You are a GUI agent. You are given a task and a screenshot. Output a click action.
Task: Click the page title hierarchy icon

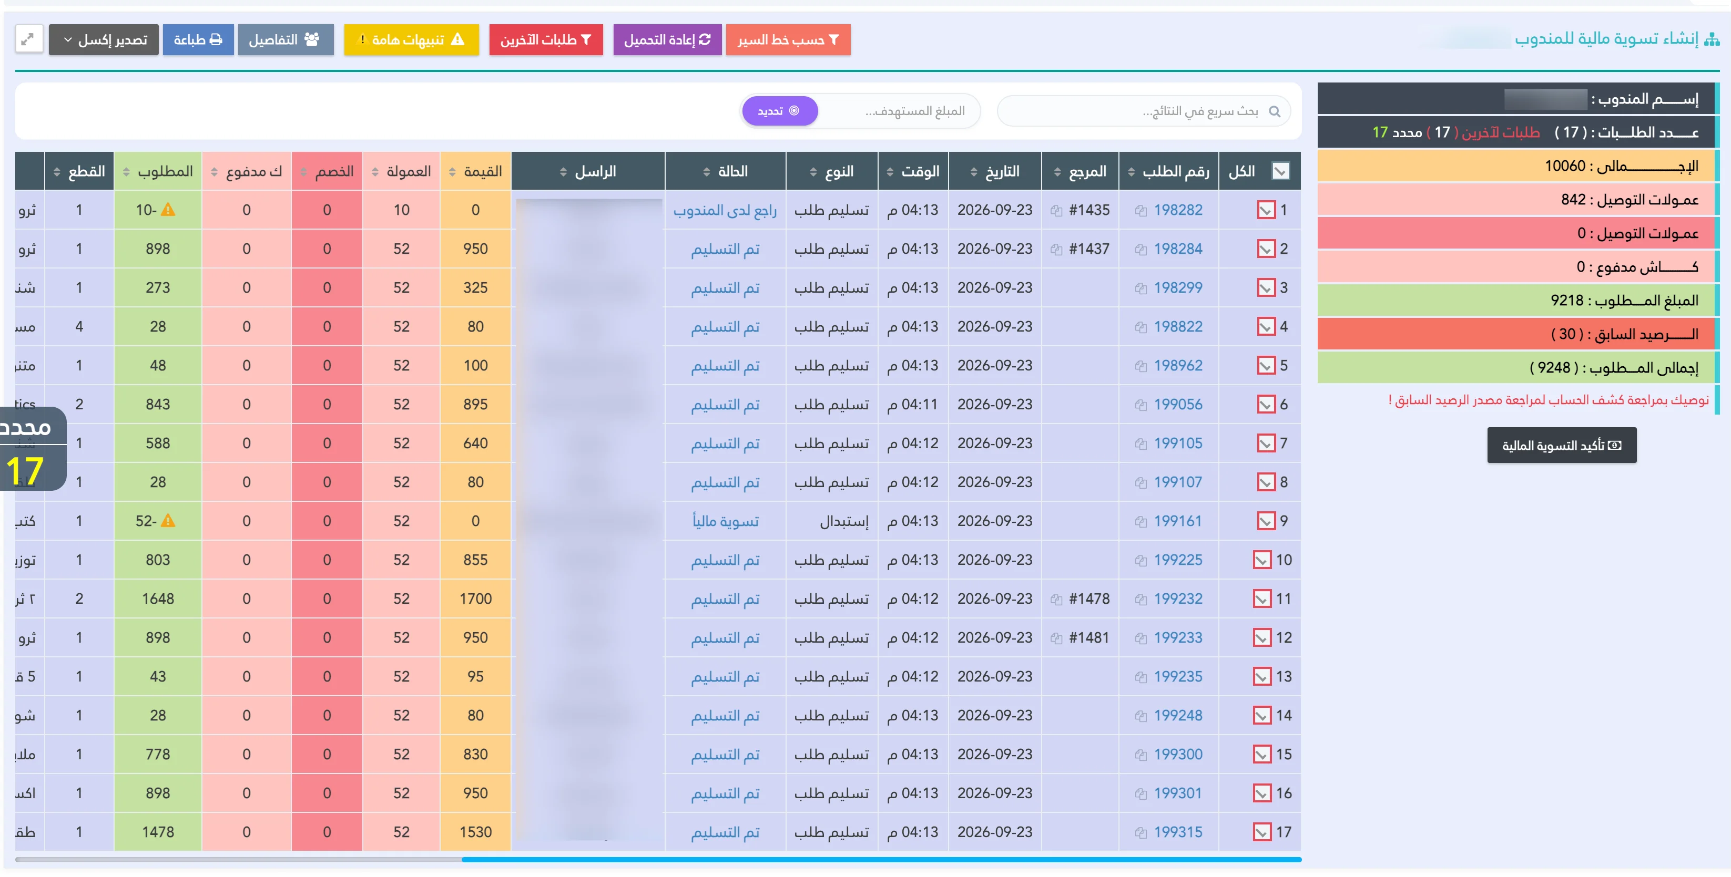[1712, 40]
